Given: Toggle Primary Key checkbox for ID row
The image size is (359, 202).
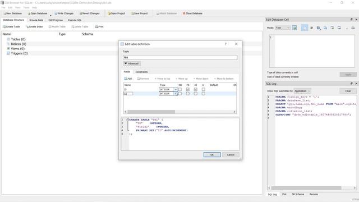Looking at the screenshot, I should (x=188, y=89).
